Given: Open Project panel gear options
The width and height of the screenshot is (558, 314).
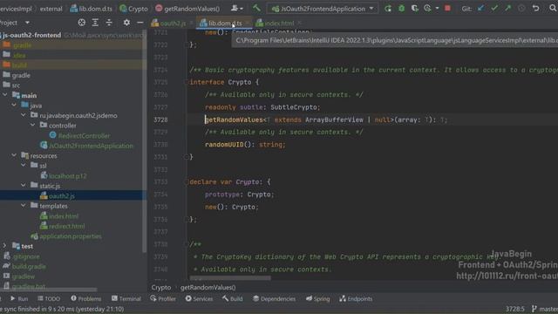Looking at the screenshot, I should pos(126,23).
